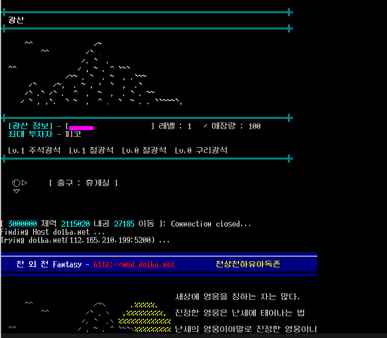Click the red dot in mine art
The image size is (387, 338).
point(107,103)
